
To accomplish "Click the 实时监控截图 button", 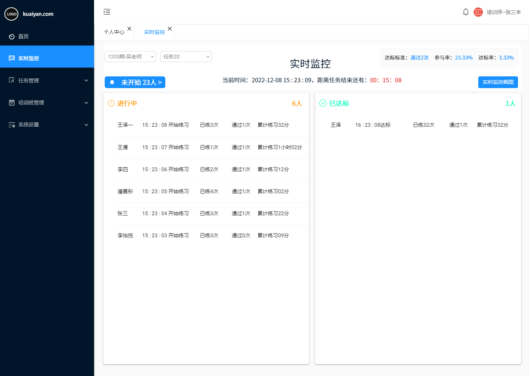I will click(x=498, y=82).
